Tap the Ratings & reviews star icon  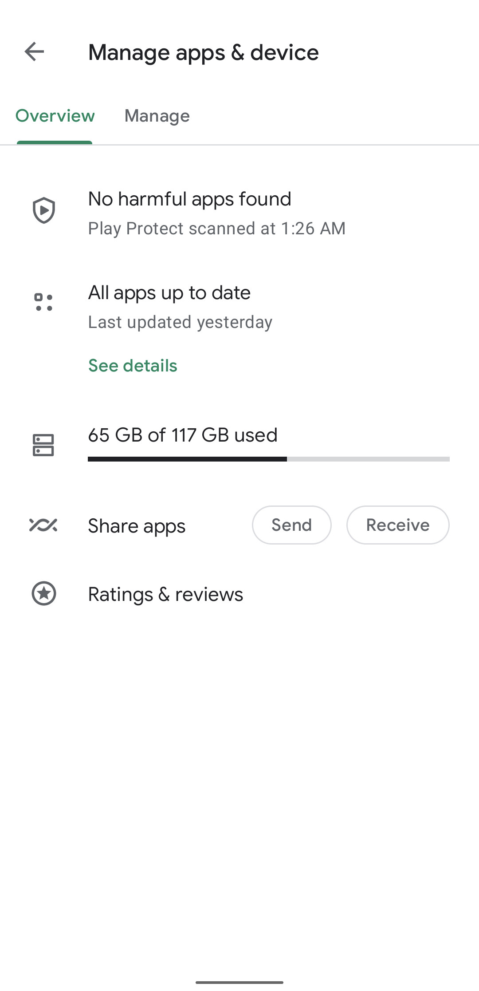click(44, 593)
